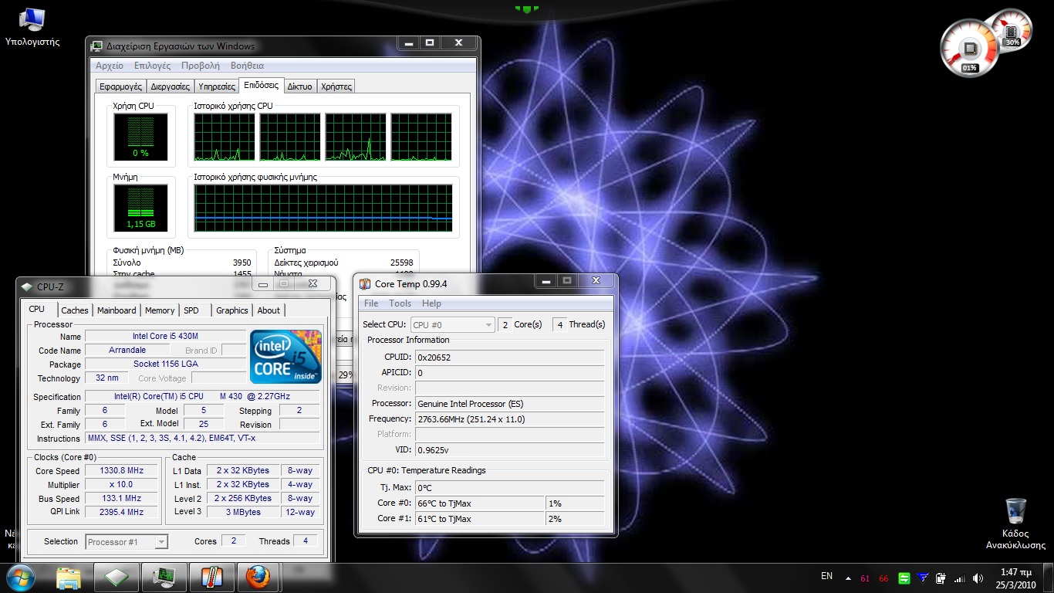Click the Core Temp thermometer taskbar icon
Screen dimensions: 1054x593
(x=211, y=577)
